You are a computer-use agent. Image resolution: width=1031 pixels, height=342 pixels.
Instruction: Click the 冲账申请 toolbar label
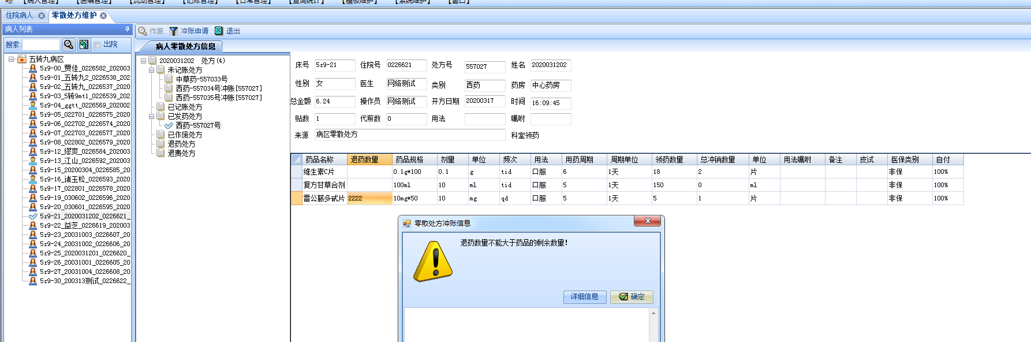point(195,31)
